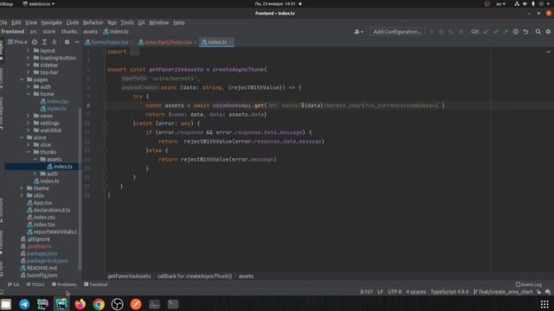Open Search Everywhere magnifier icon
554x311 pixels.
(x=538, y=32)
